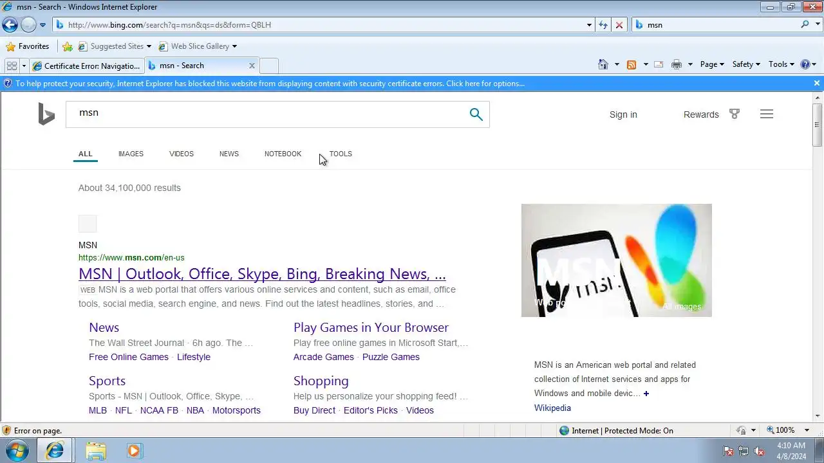Open Bing search TOOLS
Viewport: 824px width, 463px height.
(341, 154)
